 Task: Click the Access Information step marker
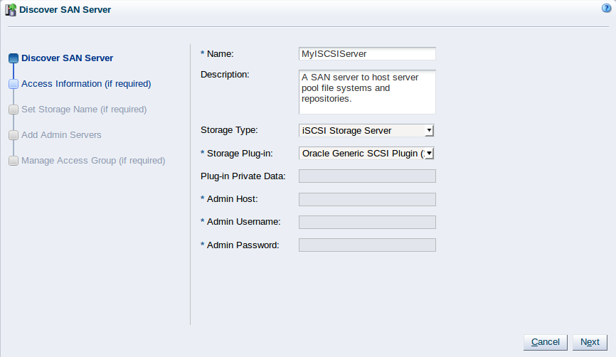coord(14,84)
